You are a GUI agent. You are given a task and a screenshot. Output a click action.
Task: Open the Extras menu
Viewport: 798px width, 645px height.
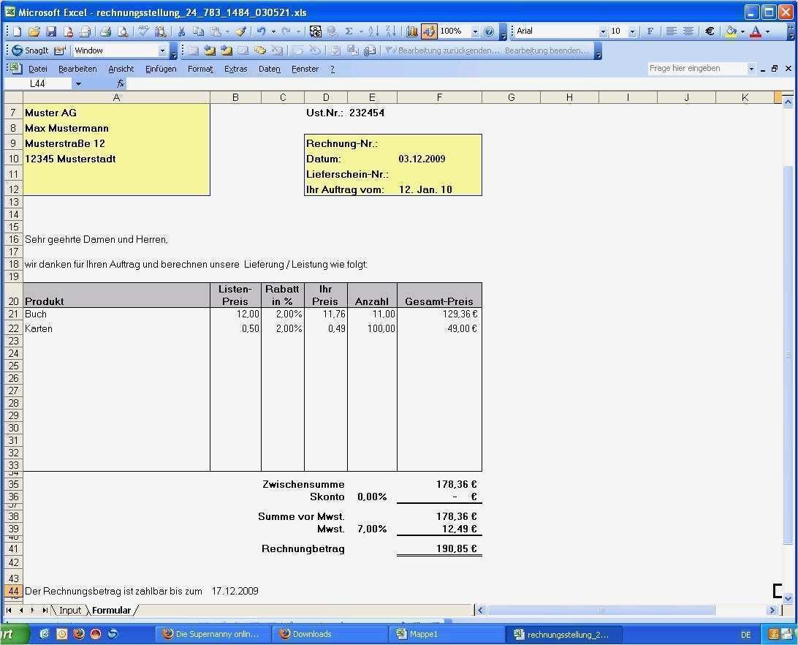[x=235, y=69]
